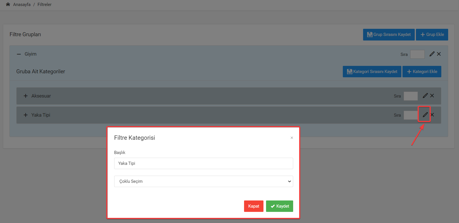Click the Sıra input for Yaka Tipi
The height and width of the screenshot is (223, 459).
click(x=411, y=115)
